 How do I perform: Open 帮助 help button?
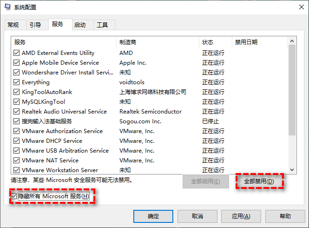[285, 216]
